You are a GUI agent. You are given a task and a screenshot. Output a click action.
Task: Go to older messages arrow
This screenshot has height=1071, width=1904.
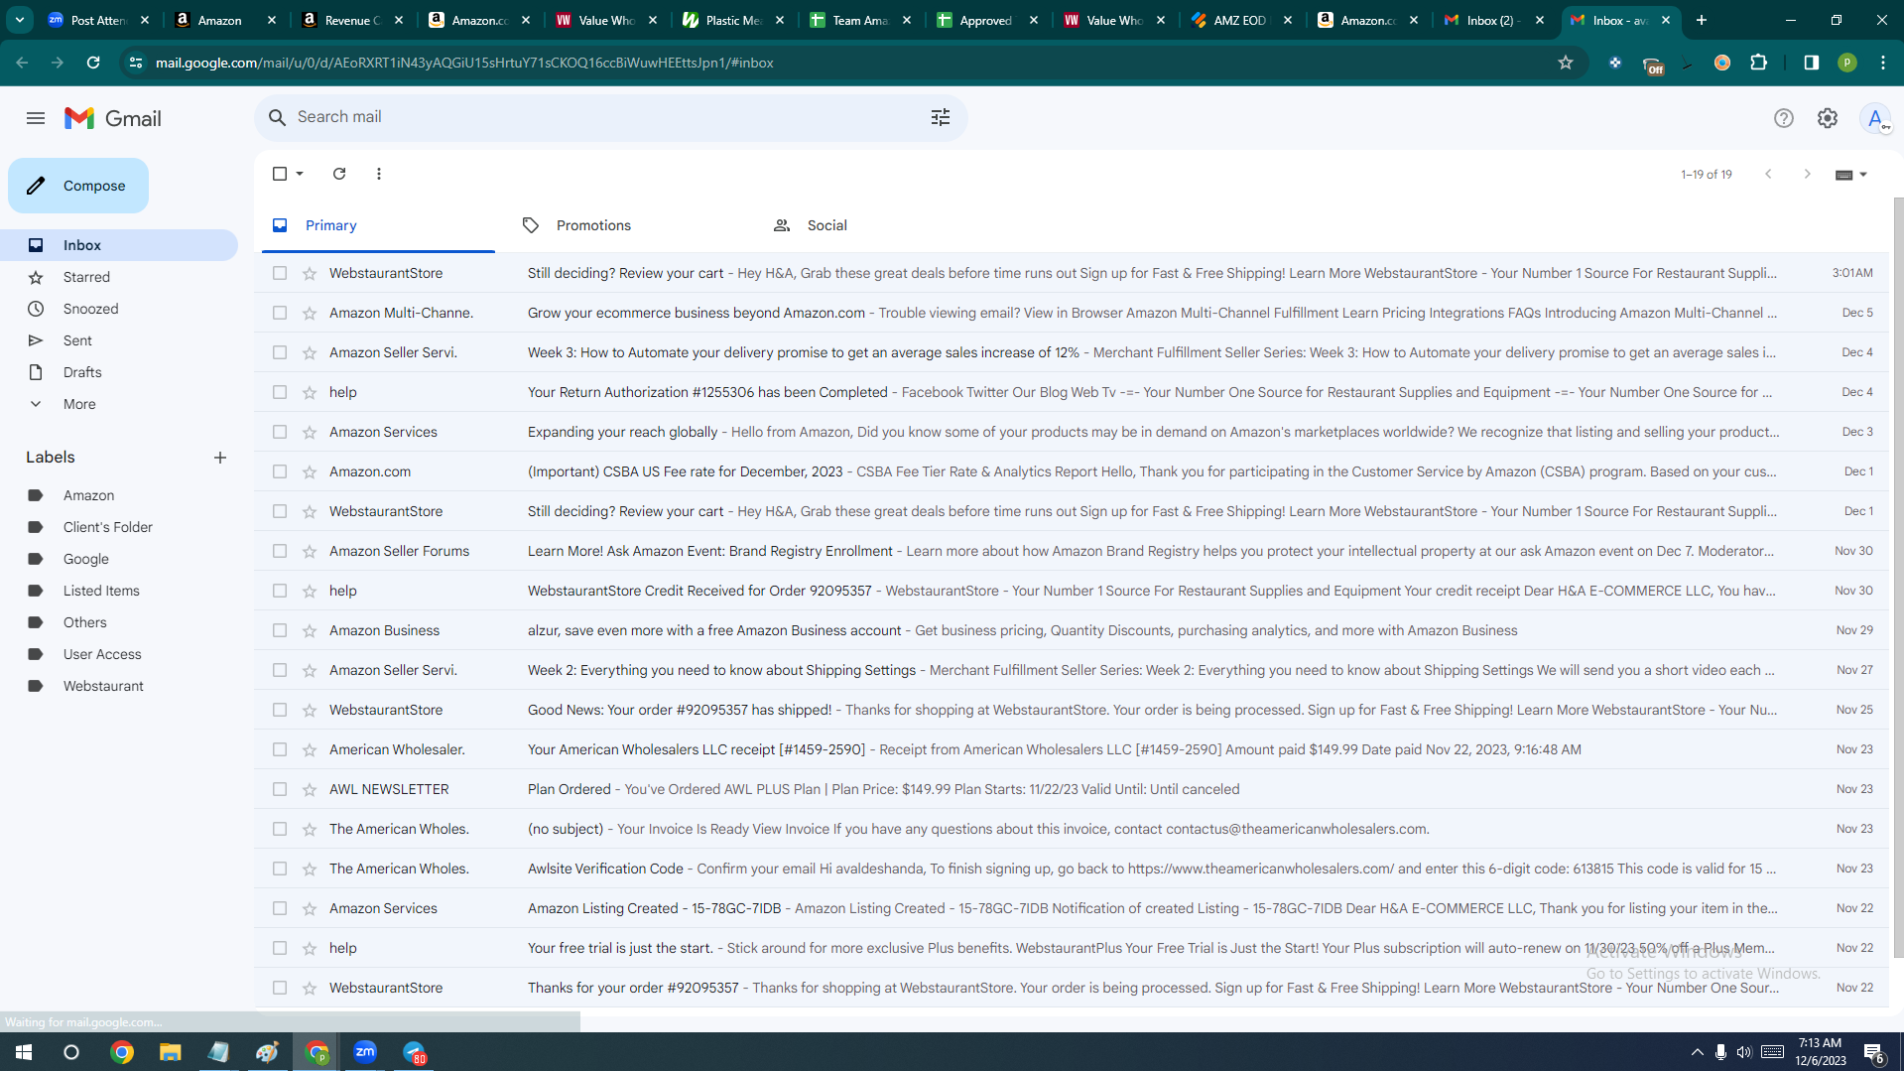[1807, 174]
